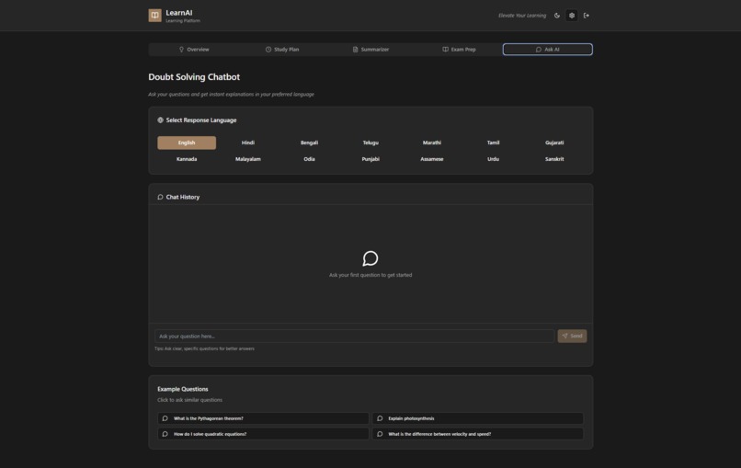Ask example: What is the Pythagorean theorem?
This screenshot has height=468, width=741.
click(x=263, y=418)
